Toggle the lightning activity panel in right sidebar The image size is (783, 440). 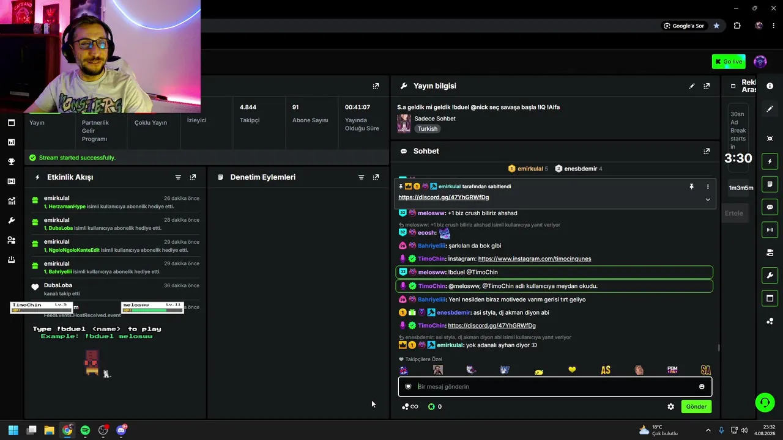(x=770, y=161)
